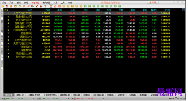This screenshot has width=188, height=101.
Task: Switch to the LME伦敦金属 tab
Action: (x=99, y=95)
